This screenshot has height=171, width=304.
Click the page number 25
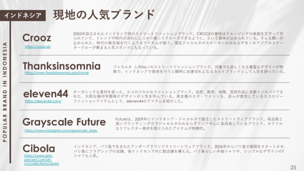tap(294, 167)
